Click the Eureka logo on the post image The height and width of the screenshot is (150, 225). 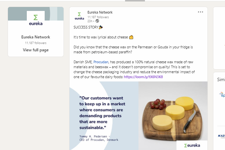192,145
